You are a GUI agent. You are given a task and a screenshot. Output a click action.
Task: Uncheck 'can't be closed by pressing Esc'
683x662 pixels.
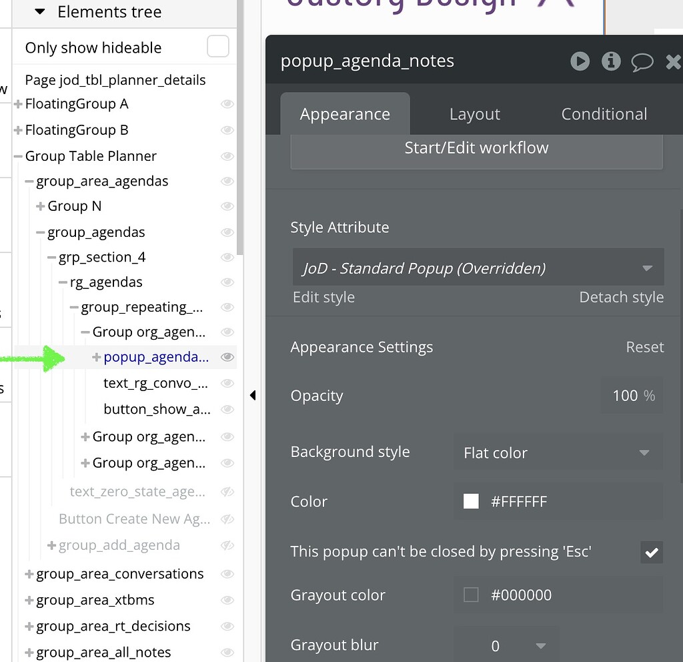652,552
